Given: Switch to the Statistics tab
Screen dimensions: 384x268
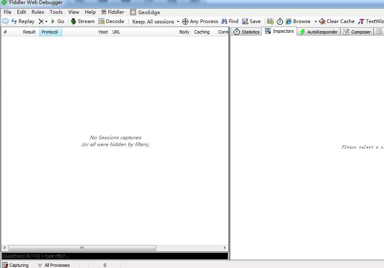Looking at the screenshot, I should [247, 32].
